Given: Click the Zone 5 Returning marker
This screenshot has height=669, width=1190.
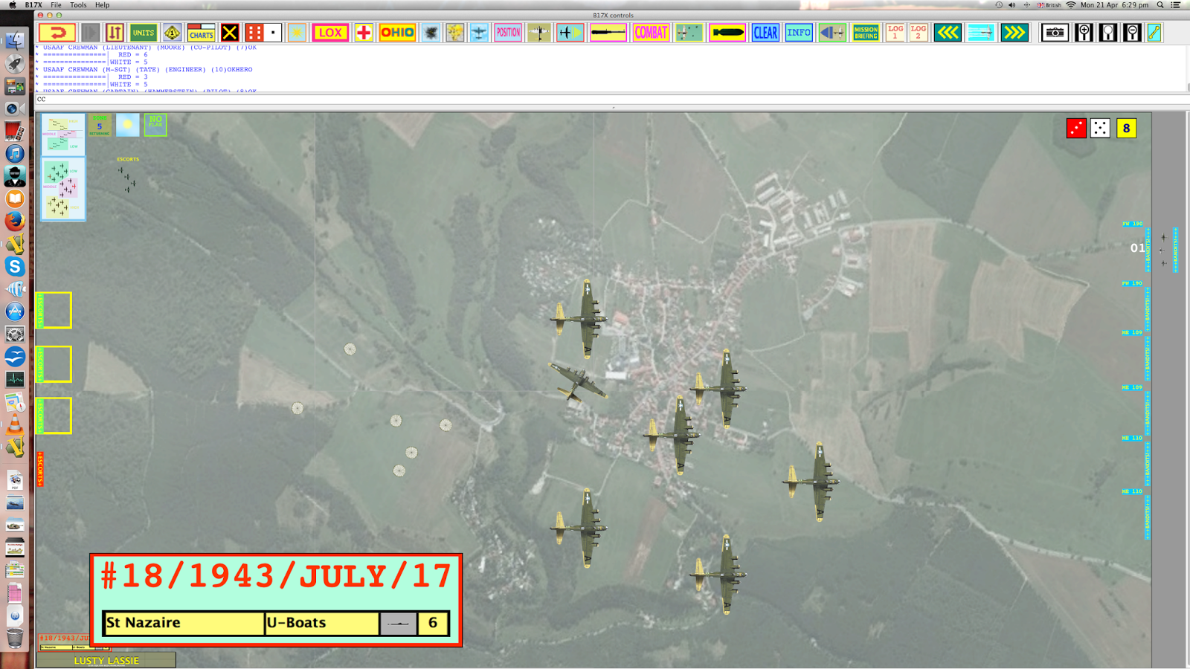Looking at the screenshot, I should coord(100,125).
